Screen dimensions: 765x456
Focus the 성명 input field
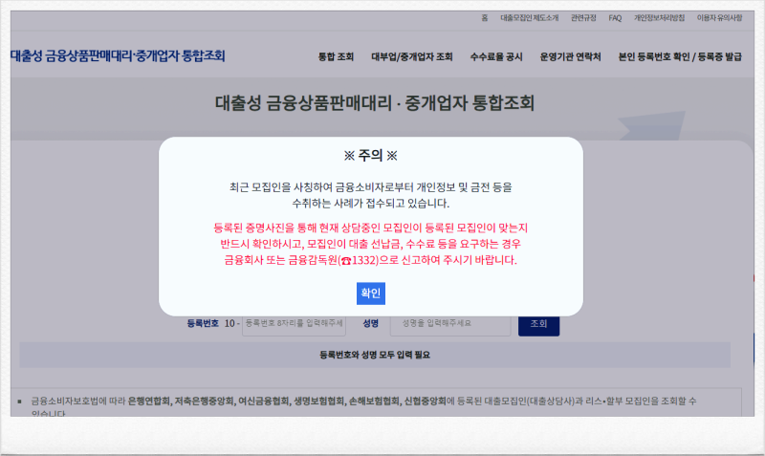pos(450,325)
